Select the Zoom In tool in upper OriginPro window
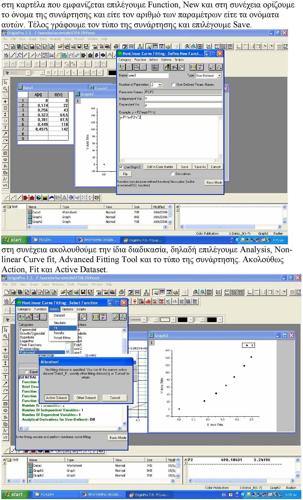This screenshot has height=500, width=303. [5, 89]
